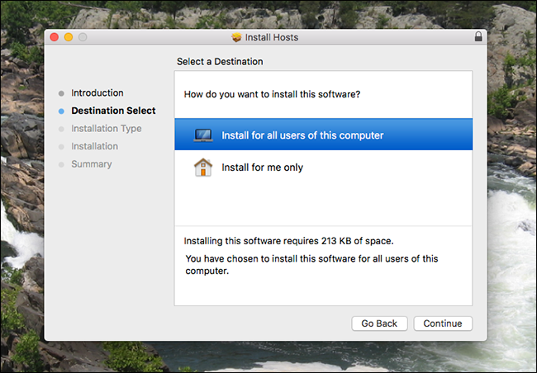The image size is (537, 373).
Task: Click the blue bullet beside Destination Select
Action: [61, 111]
